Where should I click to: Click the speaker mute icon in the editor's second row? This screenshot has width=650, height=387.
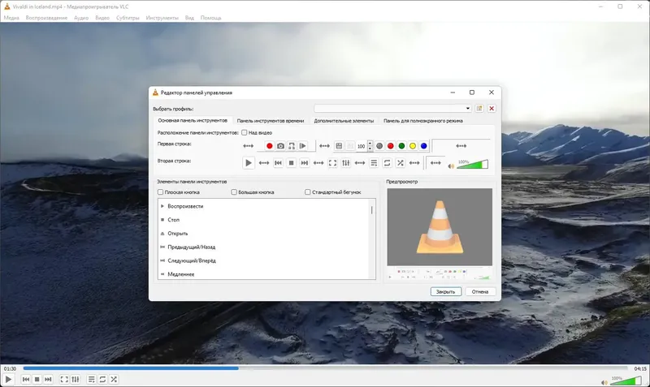451,166
